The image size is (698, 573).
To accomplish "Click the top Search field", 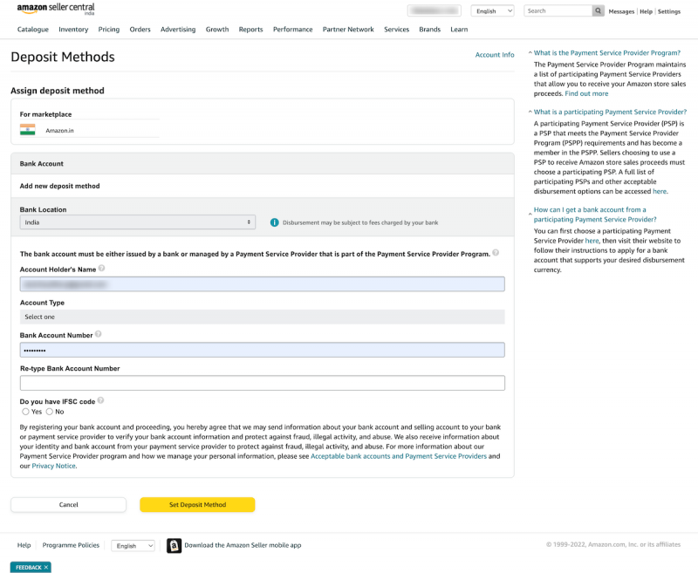I will pyautogui.click(x=558, y=10).
